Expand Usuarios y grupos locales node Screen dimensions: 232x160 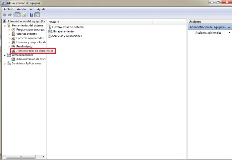tap(9, 43)
